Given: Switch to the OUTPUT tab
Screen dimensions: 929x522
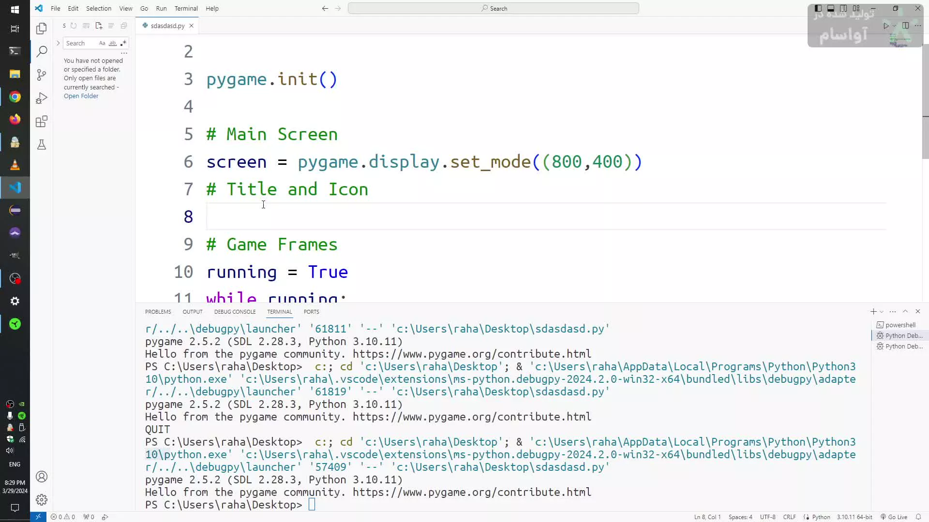Looking at the screenshot, I should tap(192, 312).
